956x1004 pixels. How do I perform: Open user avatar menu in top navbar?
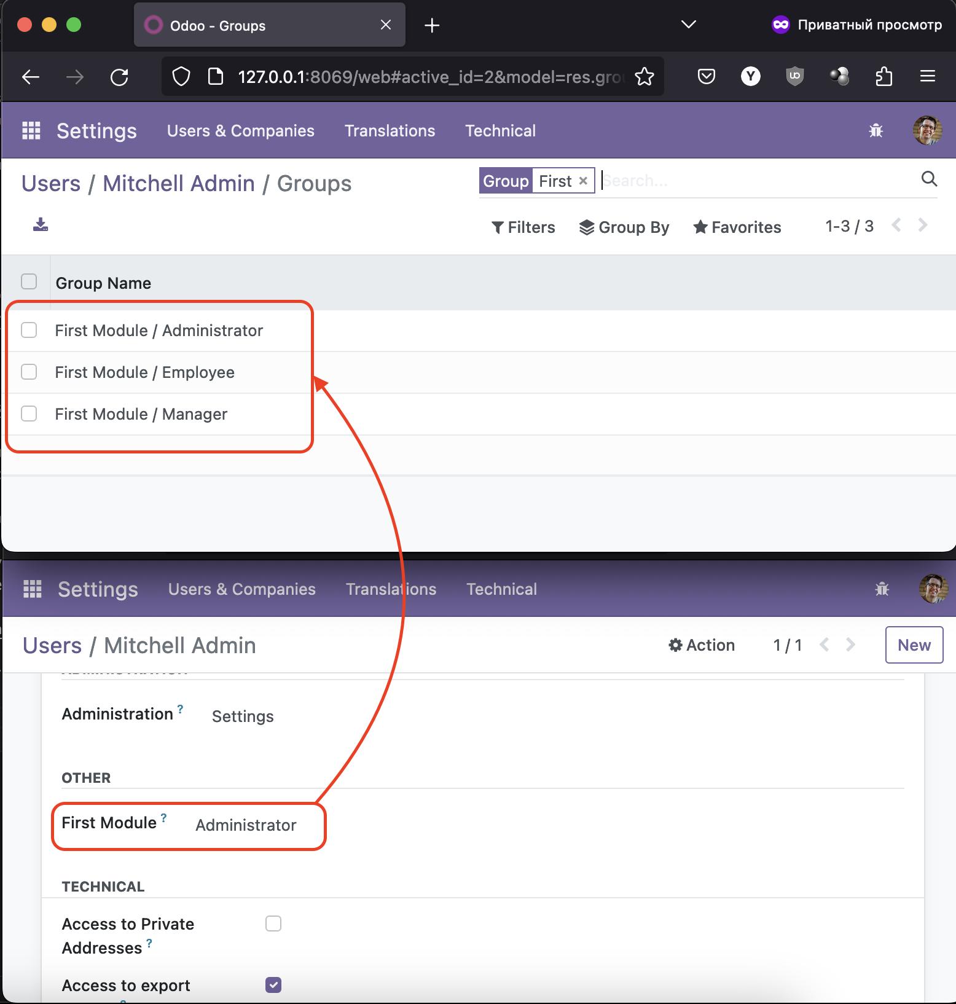(927, 130)
